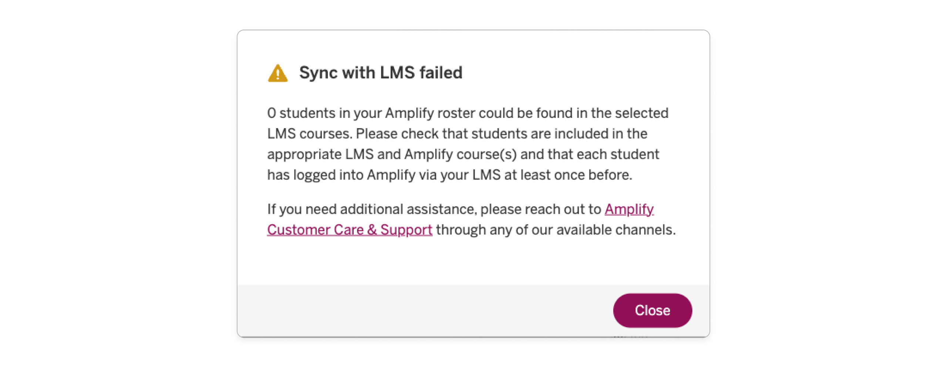This screenshot has height=367, width=947.
Task: Select the 'Sync with LMS failed' title text
Action: click(x=382, y=72)
